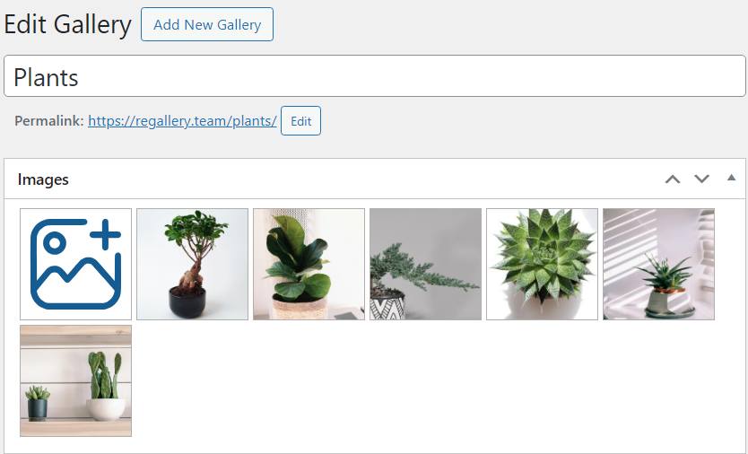The image size is (748, 454).
Task: Collapse the Images panel with the triangle toggle
Action: 731,178
